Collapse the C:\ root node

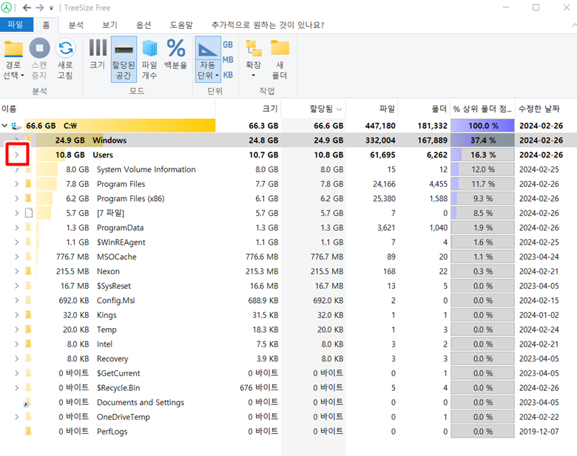[4, 126]
